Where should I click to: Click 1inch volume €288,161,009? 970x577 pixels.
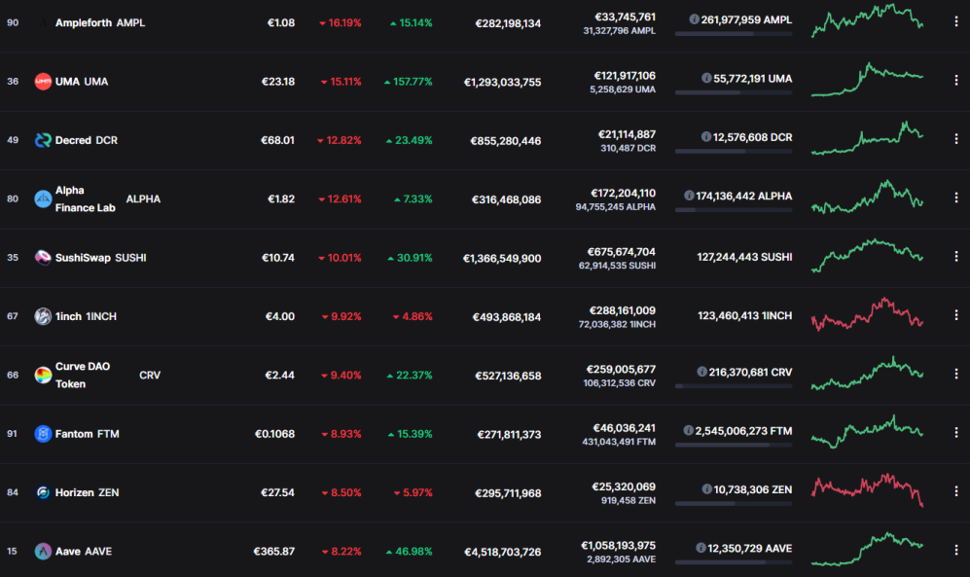623,310
